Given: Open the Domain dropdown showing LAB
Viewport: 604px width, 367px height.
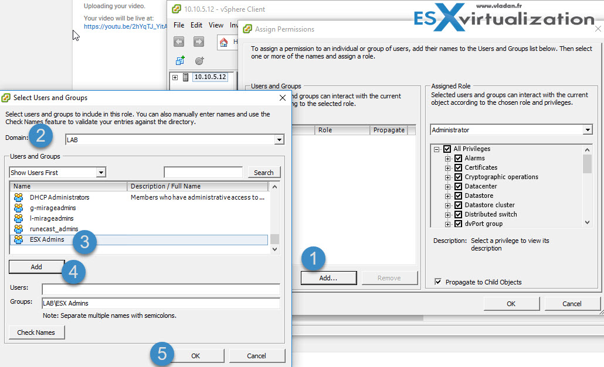Looking at the screenshot, I should coord(280,139).
